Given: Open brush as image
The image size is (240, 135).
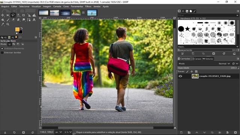Looking at the screenshot, I should pos(234,54).
